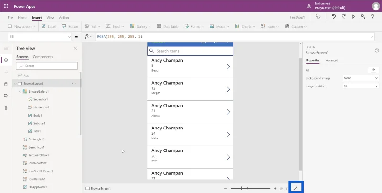
Task: Open the Media dropdown in ribbon
Action: pos(219,26)
